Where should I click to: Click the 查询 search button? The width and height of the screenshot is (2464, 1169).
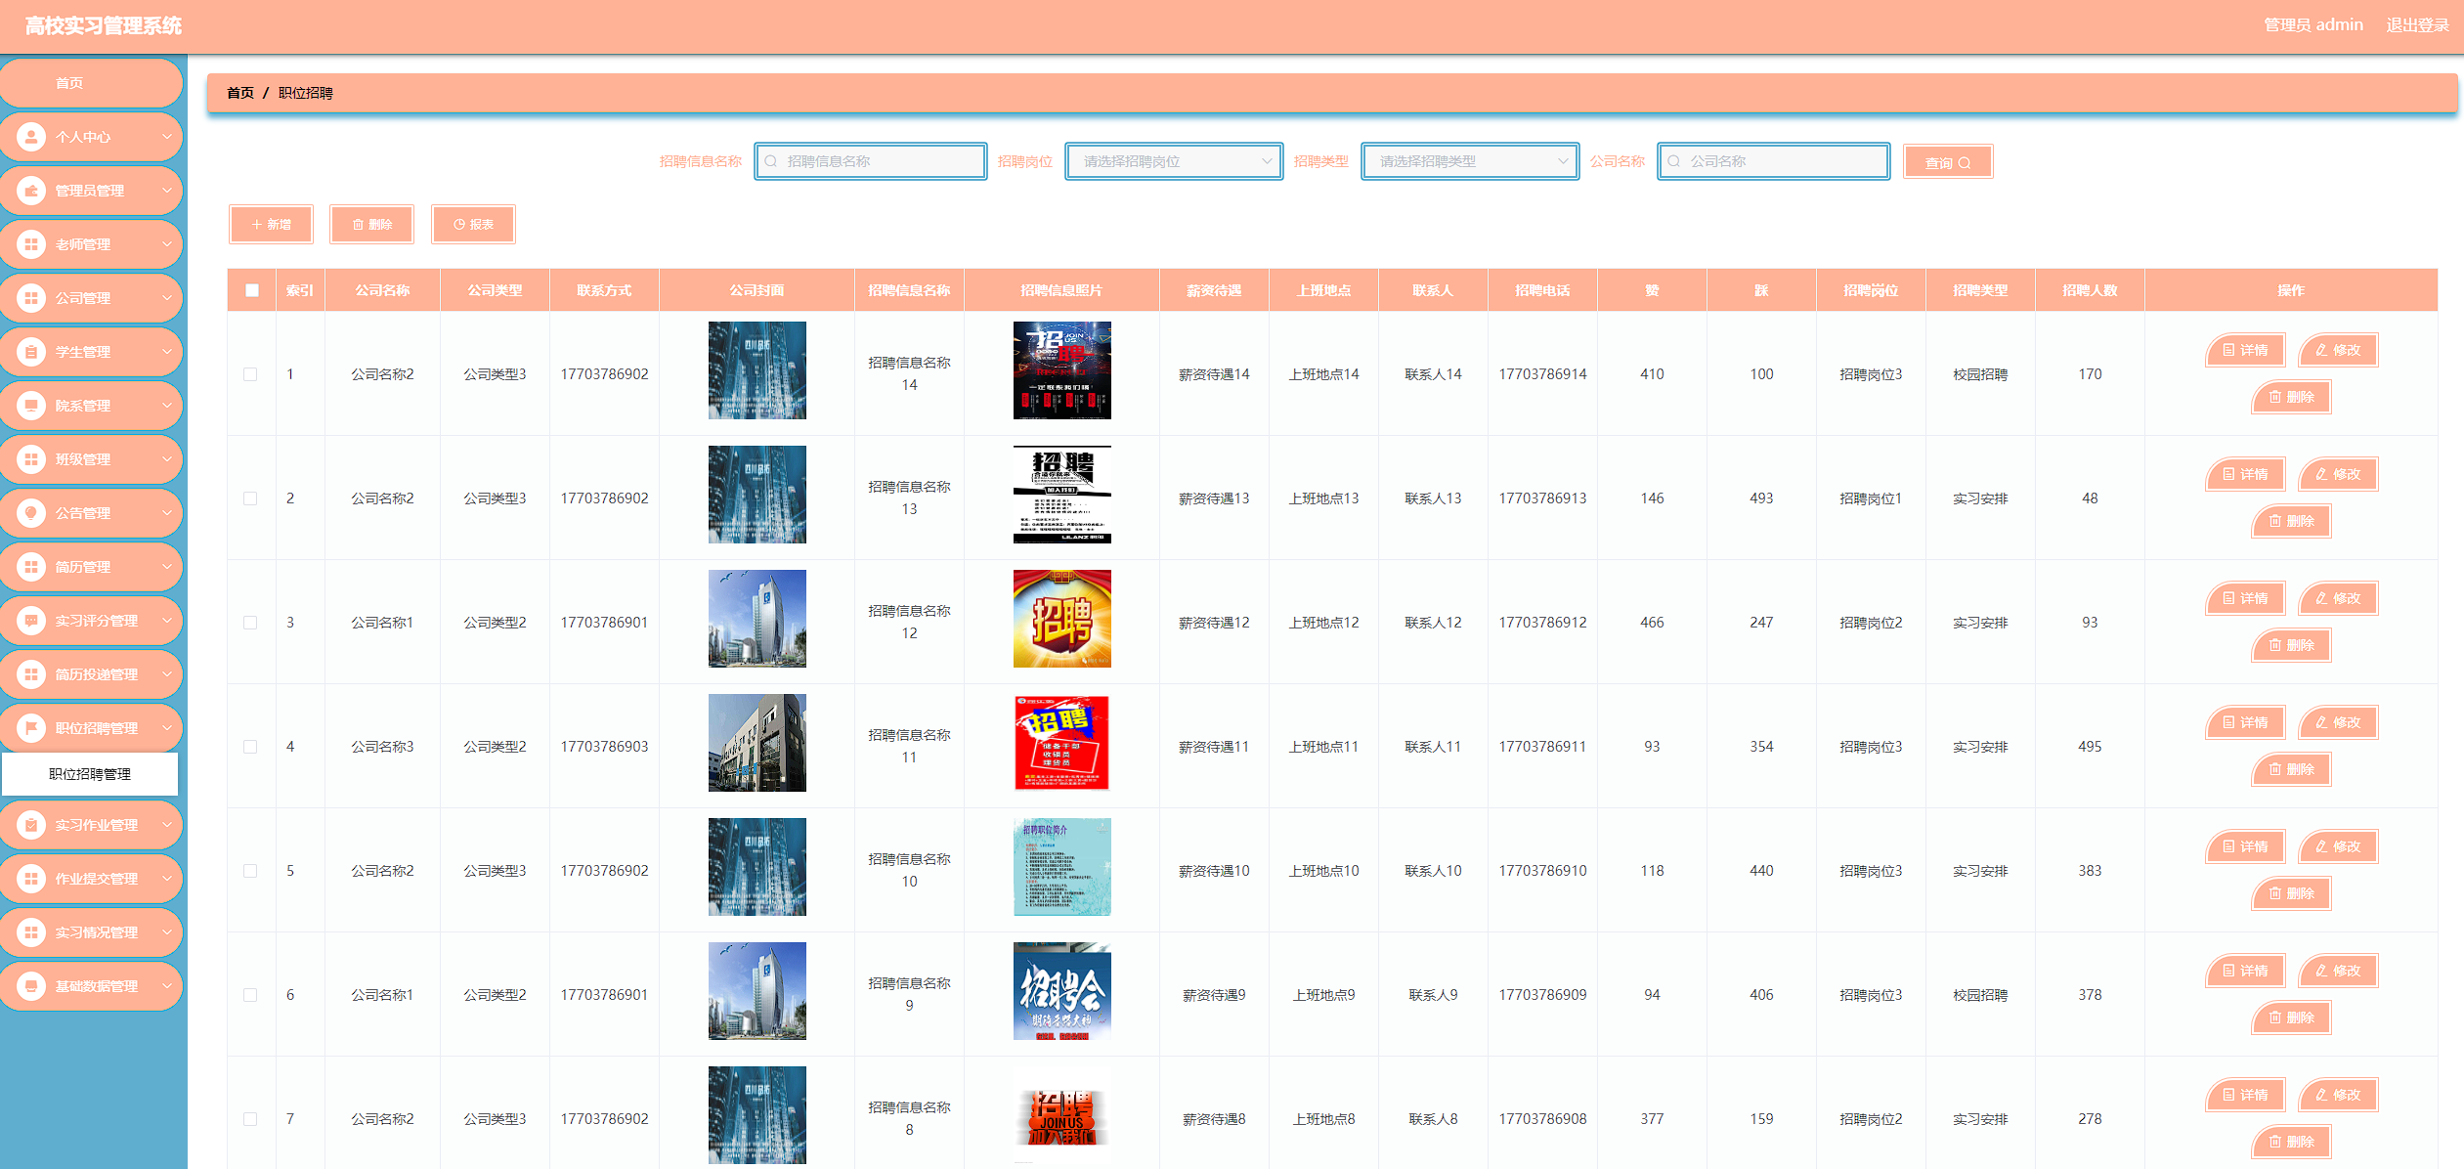point(1946,162)
